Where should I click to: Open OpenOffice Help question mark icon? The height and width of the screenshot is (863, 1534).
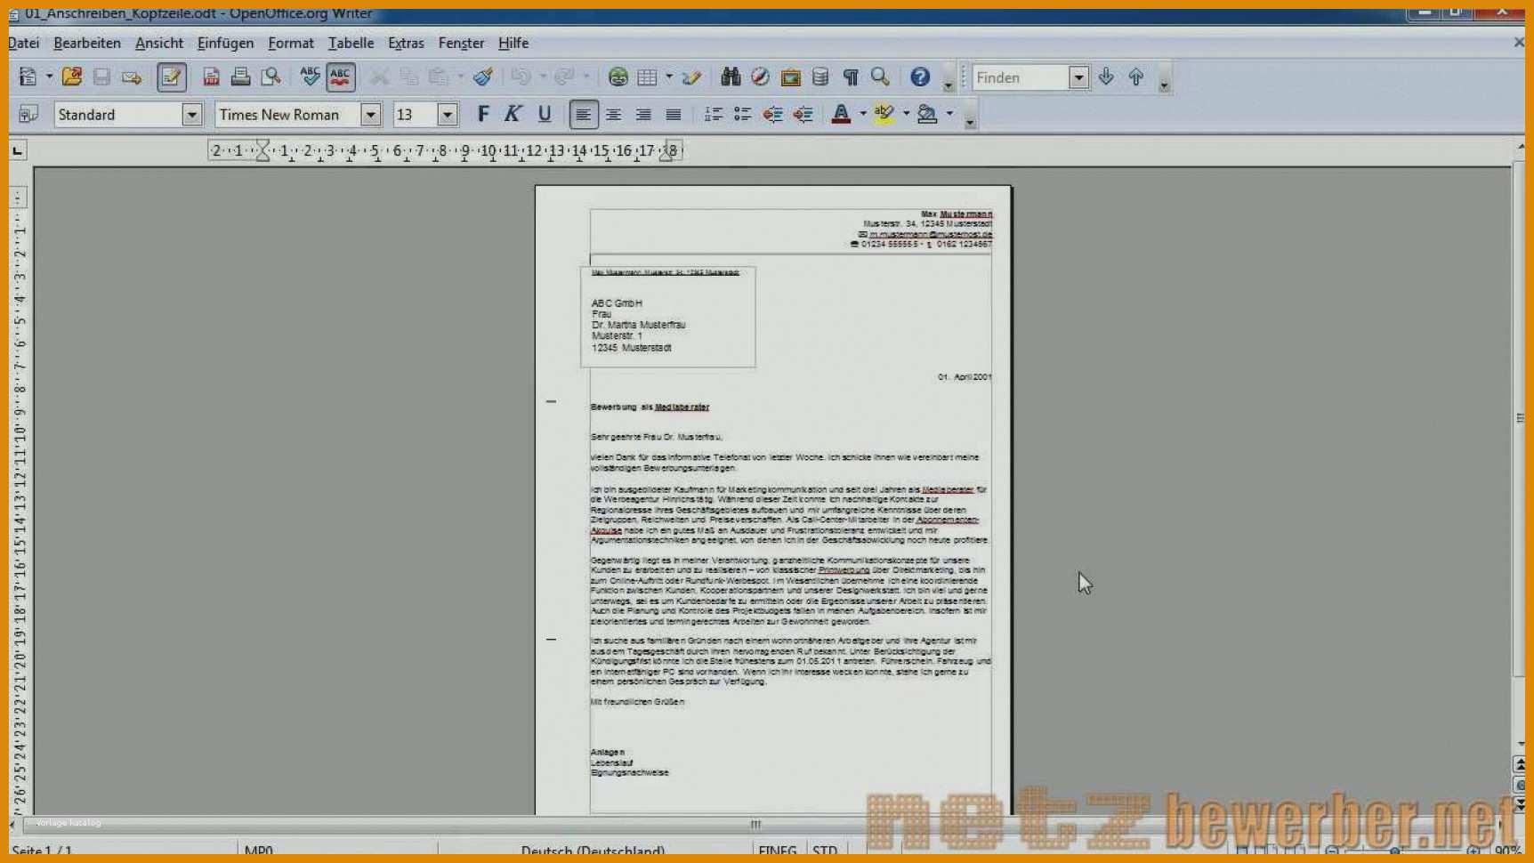coord(920,77)
